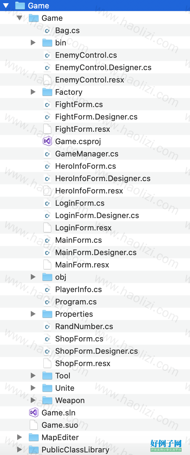Click the Bag.cs C# file icon
This screenshot has height=455, width=190.
coord(47,31)
